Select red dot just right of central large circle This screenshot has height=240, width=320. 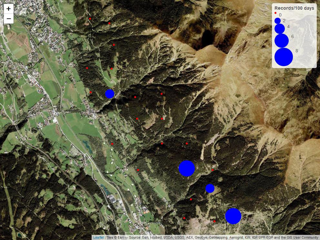213,170
